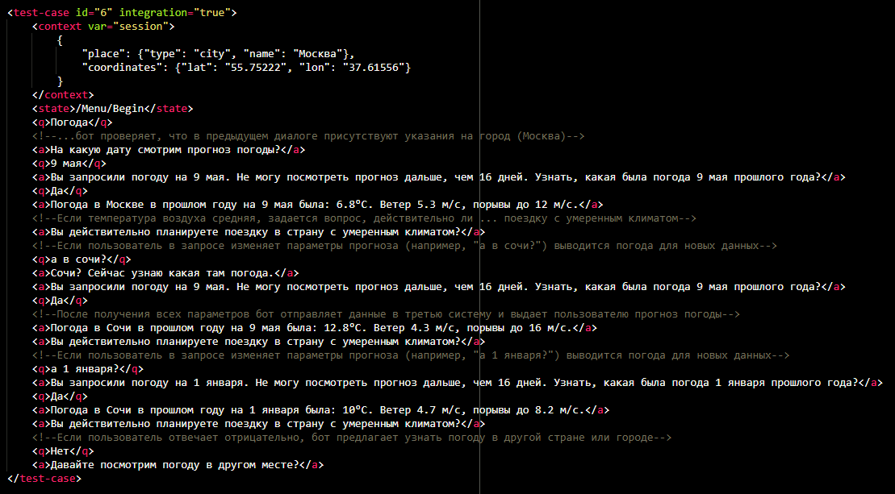
Task: Click the gust text "порывы до 8.2 м/с"
Action: (x=529, y=409)
